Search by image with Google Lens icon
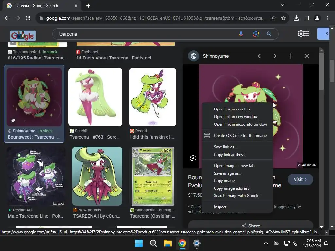 pos(256,34)
